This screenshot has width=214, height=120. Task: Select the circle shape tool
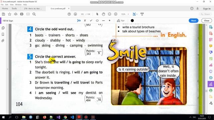pyautogui.click(x=97, y=21)
